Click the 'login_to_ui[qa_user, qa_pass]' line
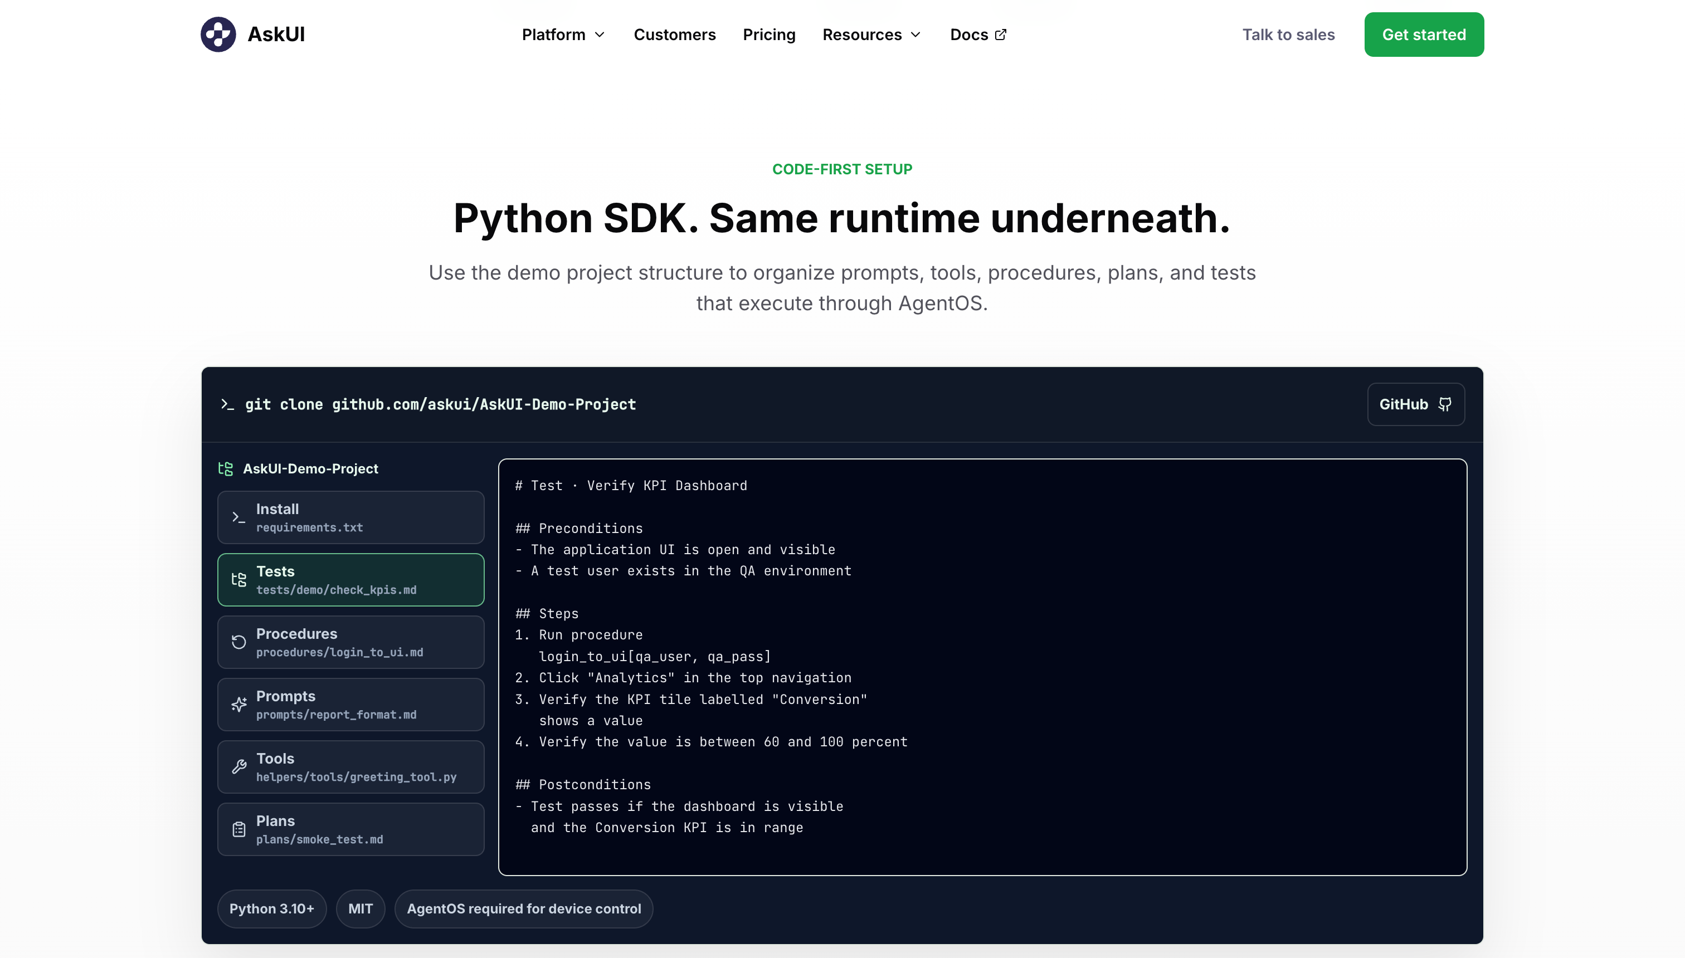 [x=655, y=657]
